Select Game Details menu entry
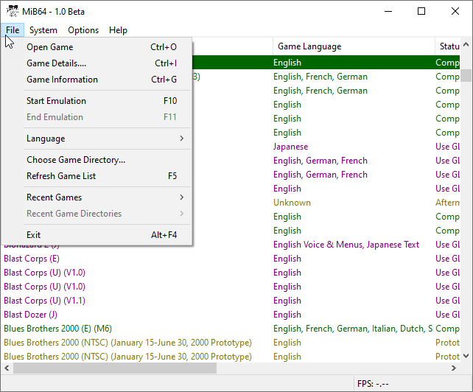473x392 pixels. click(56, 63)
